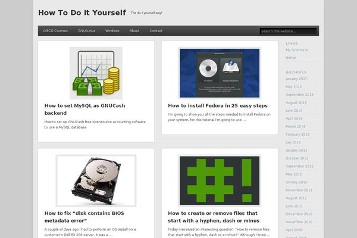Open the July 2013 archive
This screenshot has width=357, height=238.
(293, 142)
